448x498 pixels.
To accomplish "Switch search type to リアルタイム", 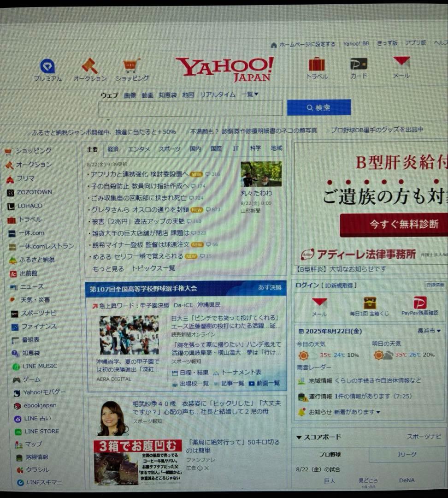I will point(218,95).
